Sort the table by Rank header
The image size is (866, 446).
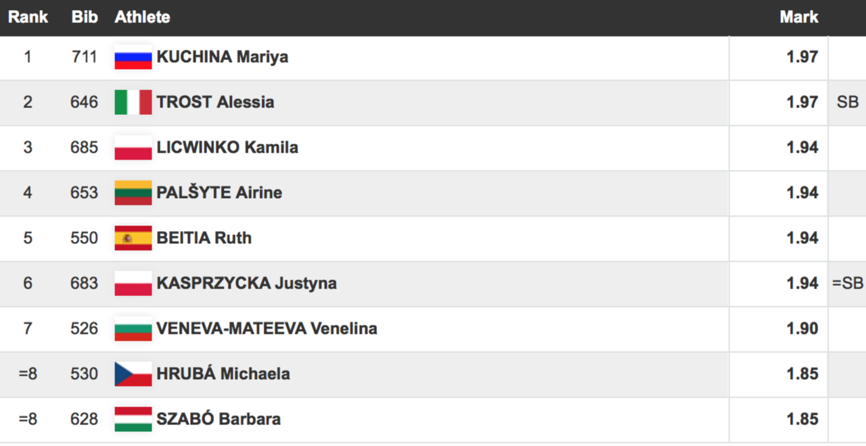(x=28, y=17)
